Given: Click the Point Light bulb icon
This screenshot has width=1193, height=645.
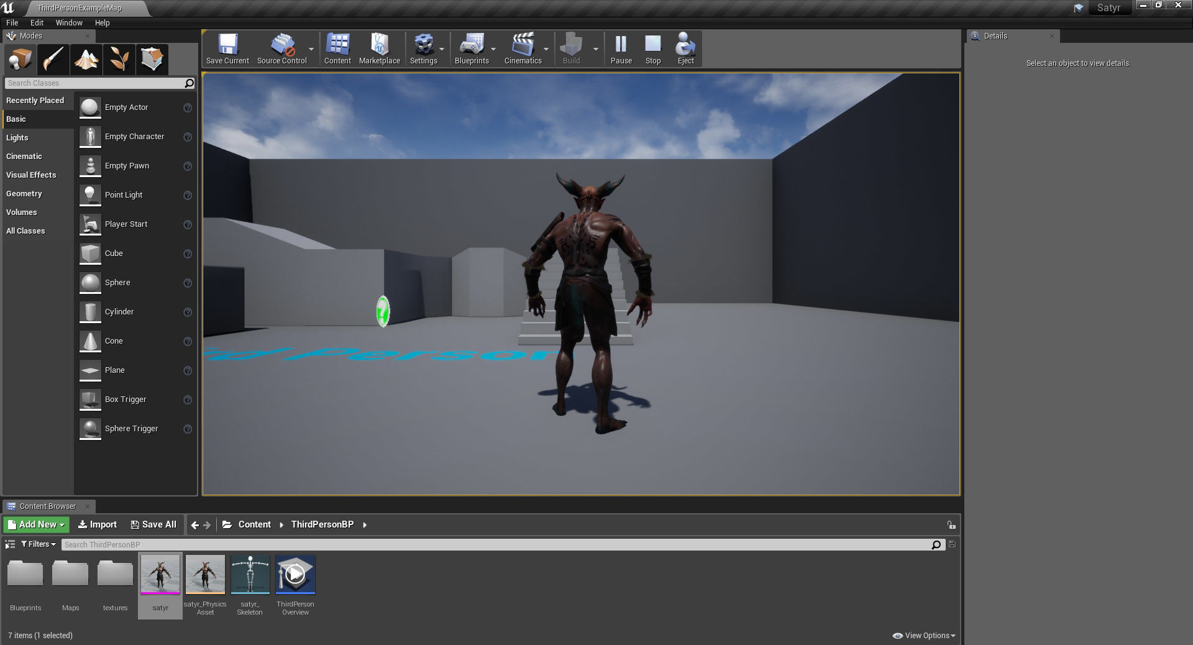Looking at the screenshot, I should [x=90, y=195].
